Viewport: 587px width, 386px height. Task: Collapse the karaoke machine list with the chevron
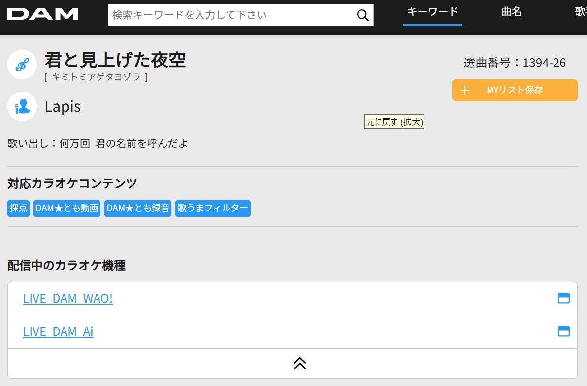pos(299,363)
